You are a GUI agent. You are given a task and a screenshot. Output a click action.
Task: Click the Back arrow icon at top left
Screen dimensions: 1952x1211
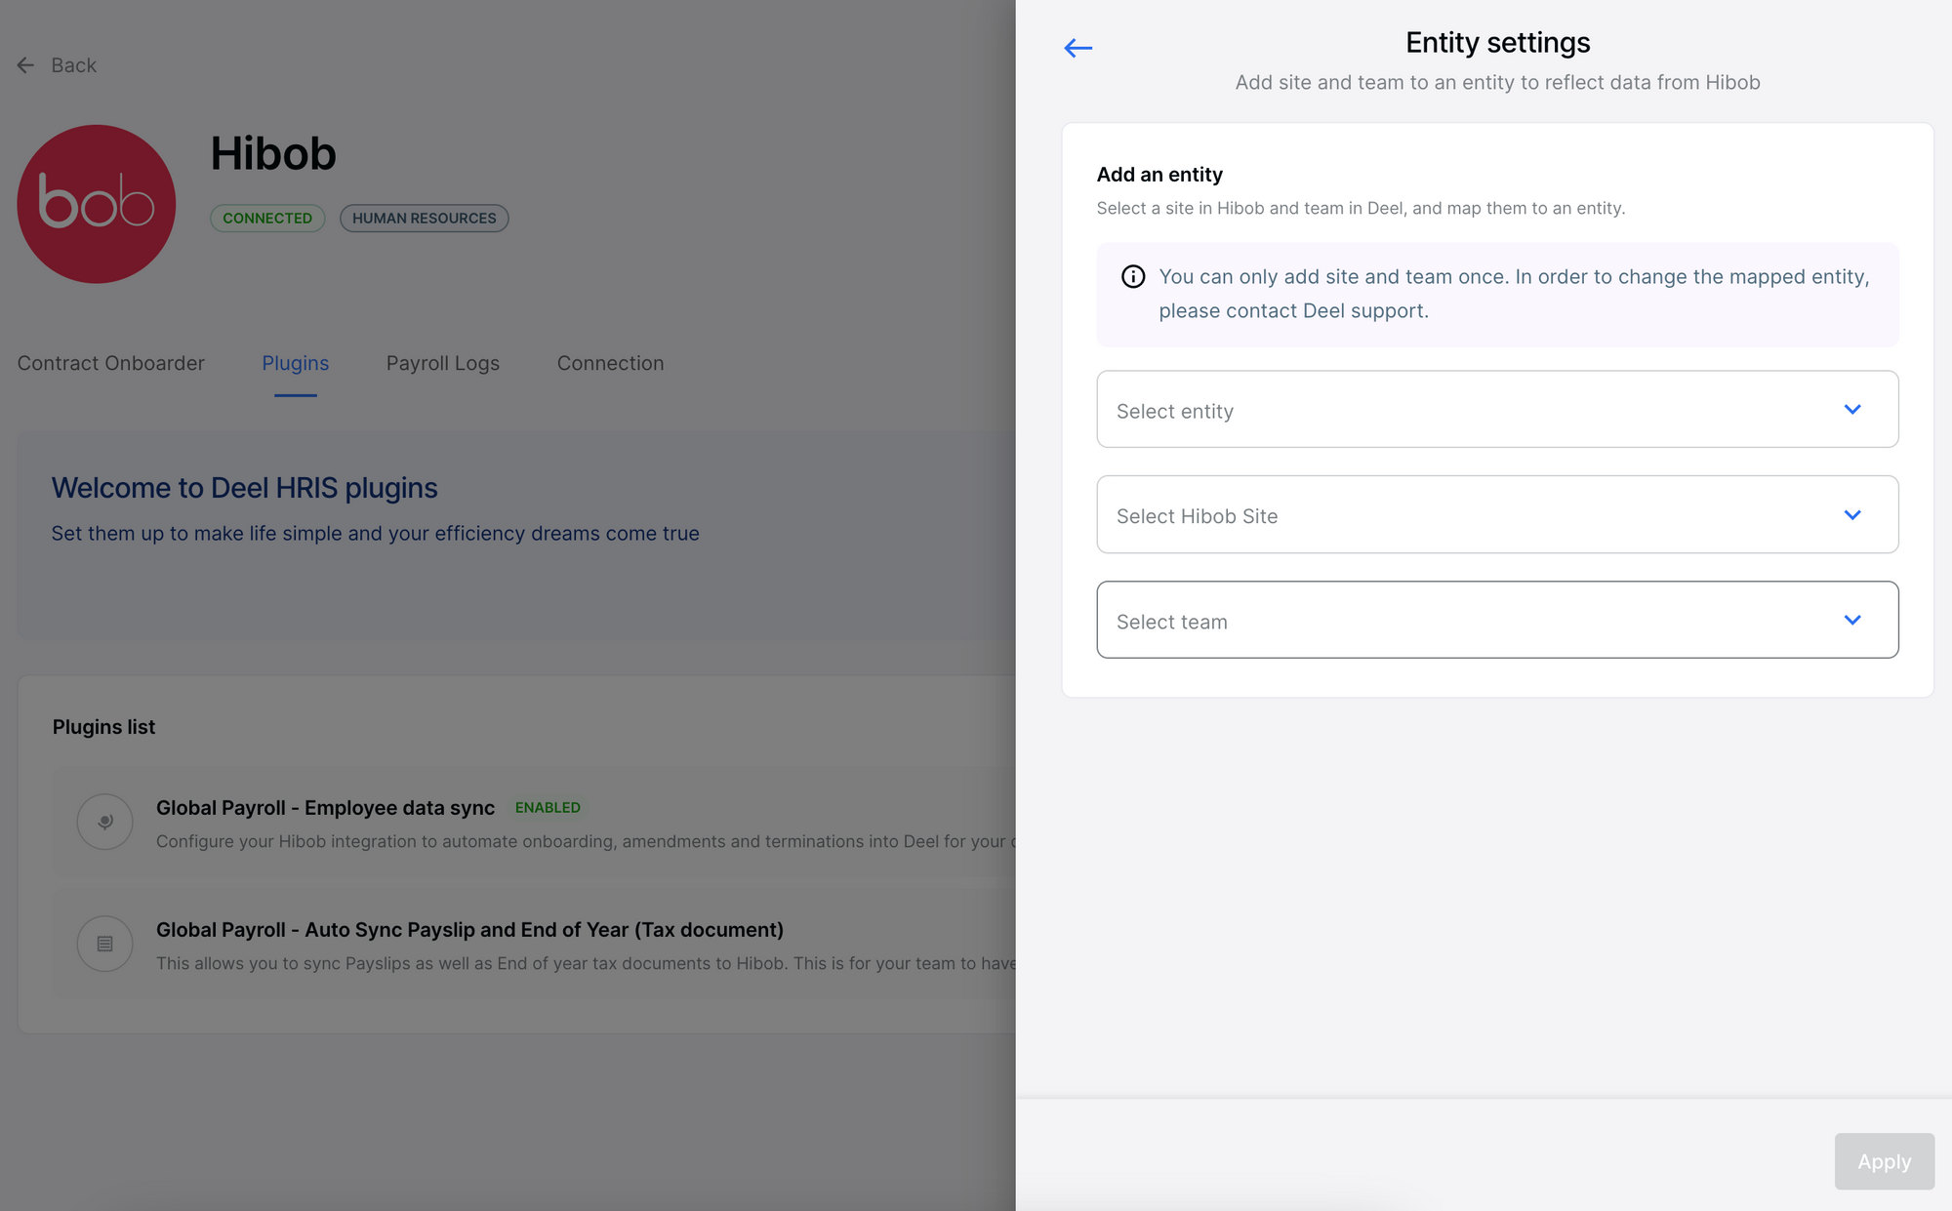click(25, 65)
